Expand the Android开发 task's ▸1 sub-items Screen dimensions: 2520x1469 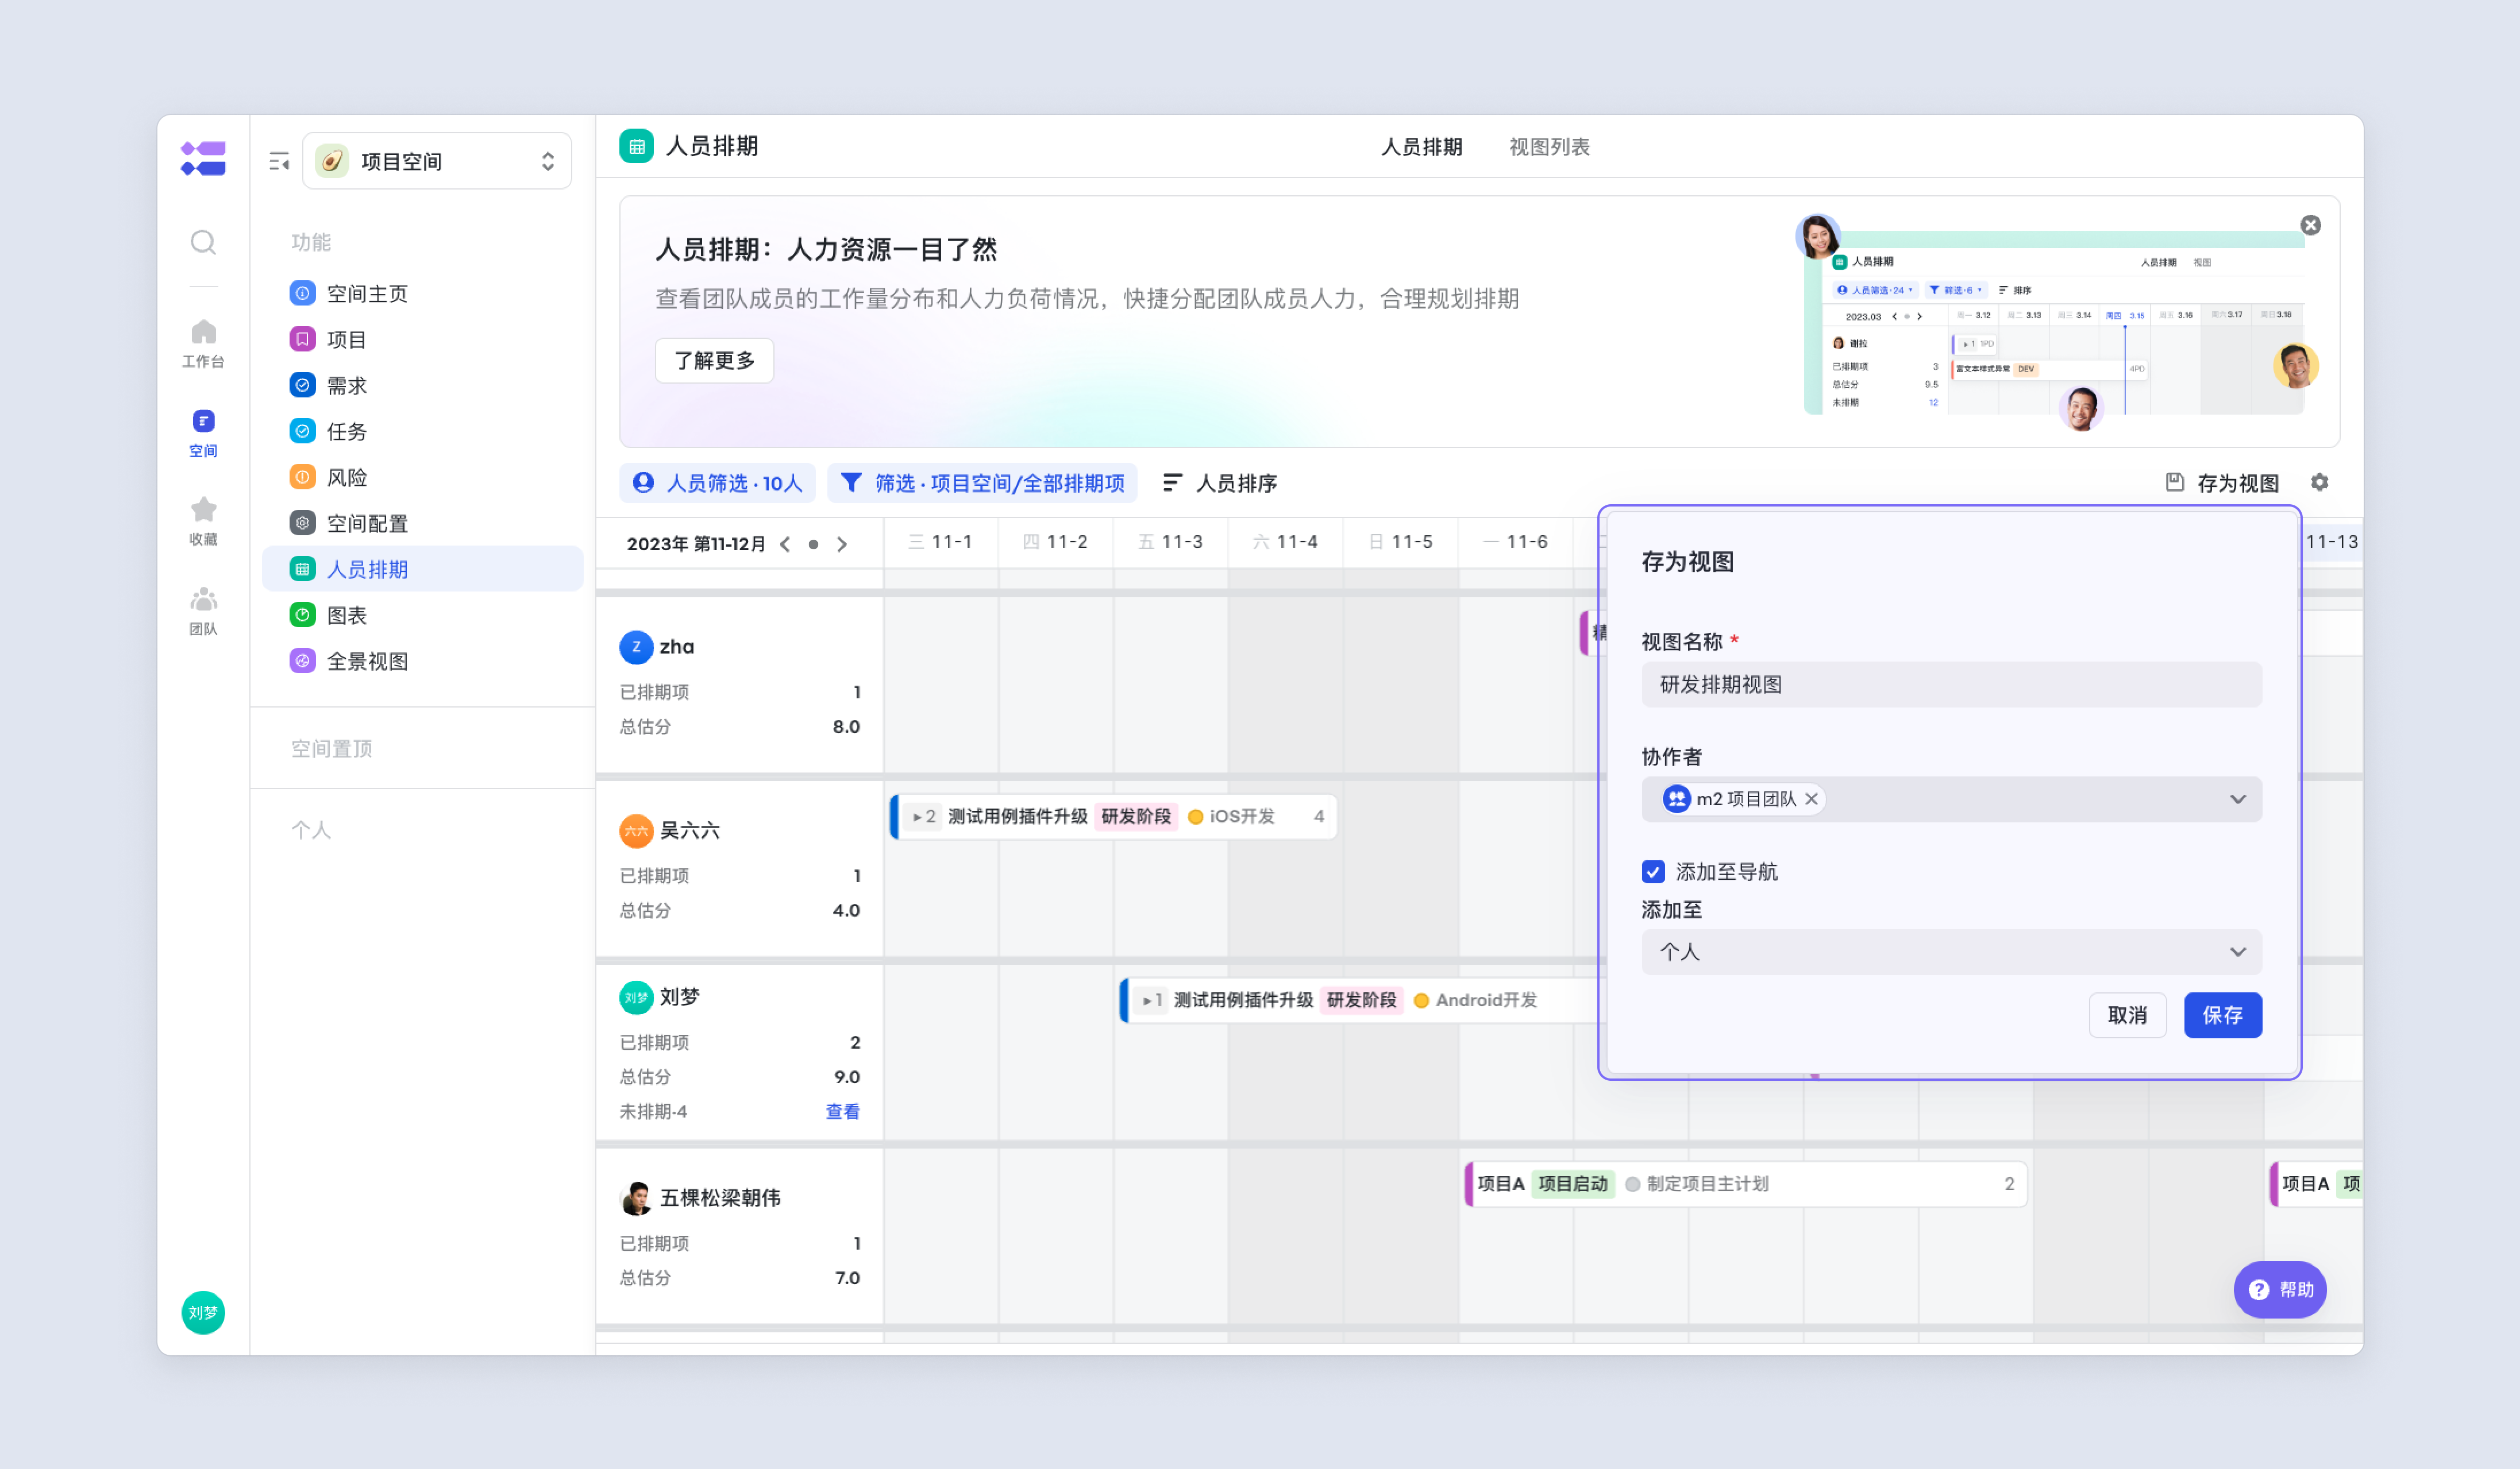click(1151, 1000)
